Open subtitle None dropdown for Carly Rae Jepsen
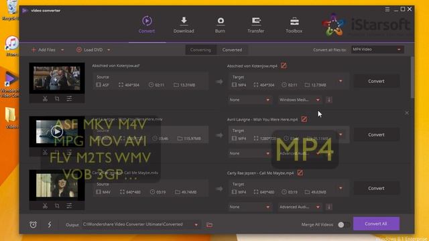Image resolution: width=429 pixels, height=241 pixels. [249, 207]
